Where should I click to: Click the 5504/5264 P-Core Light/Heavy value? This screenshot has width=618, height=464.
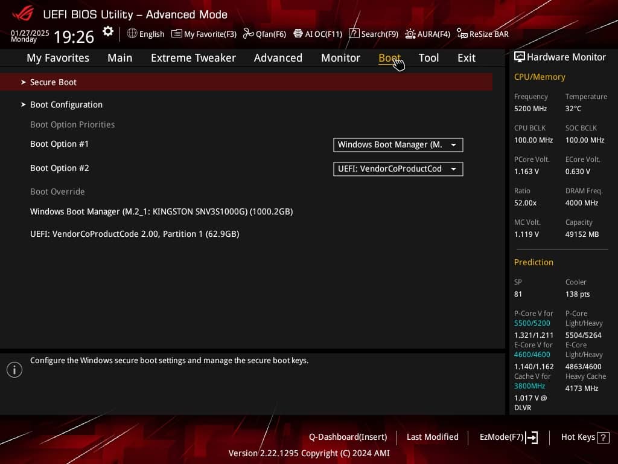[584, 335]
